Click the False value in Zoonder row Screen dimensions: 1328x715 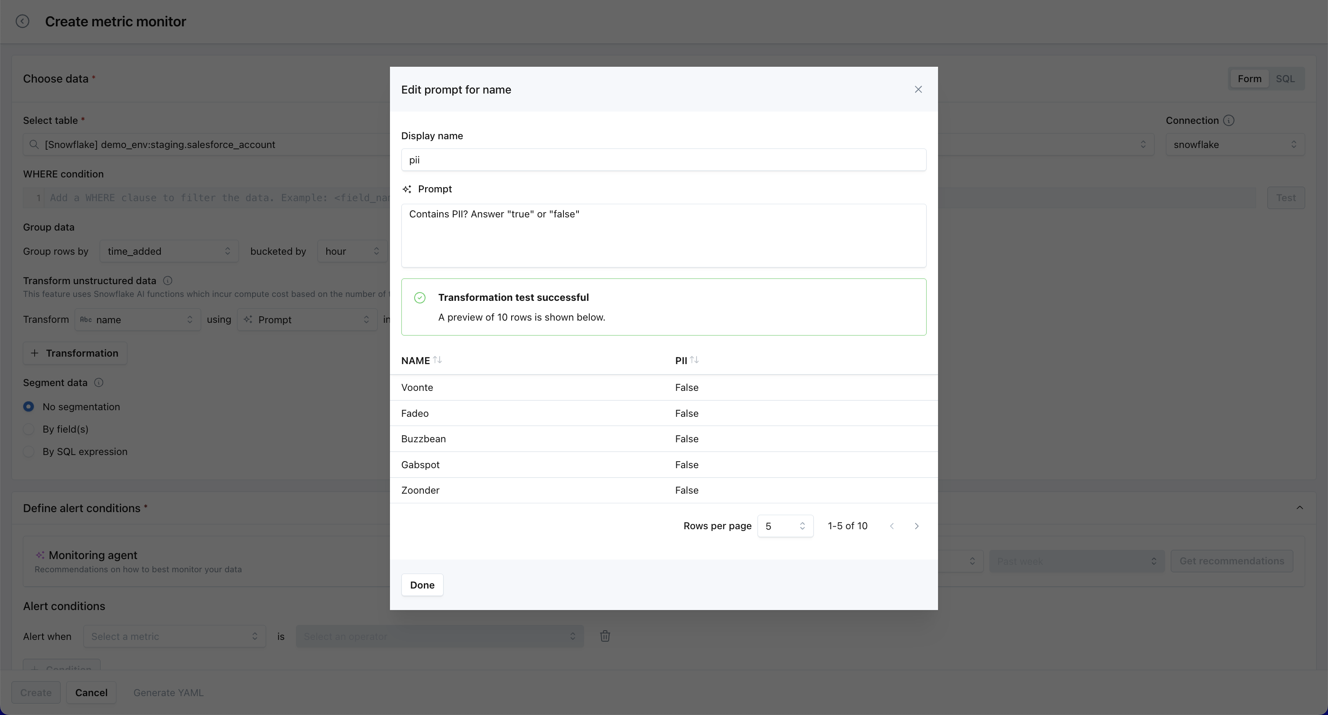click(687, 490)
